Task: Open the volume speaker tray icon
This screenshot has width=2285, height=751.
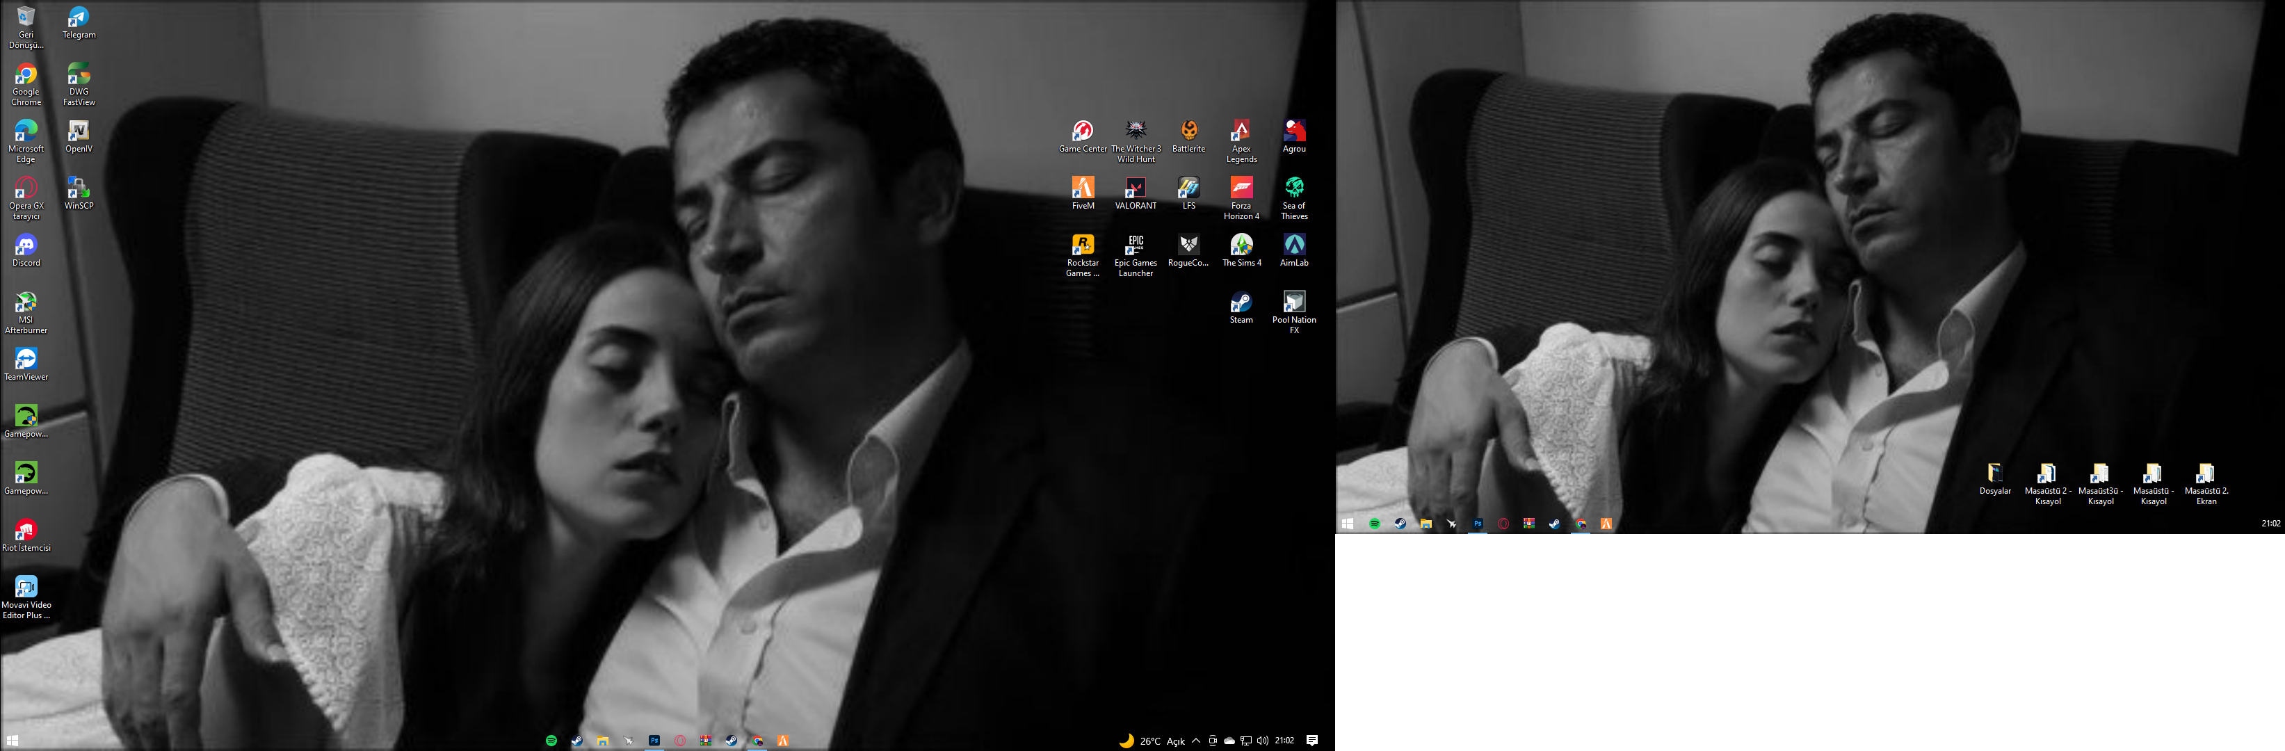Action: pos(1262,741)
